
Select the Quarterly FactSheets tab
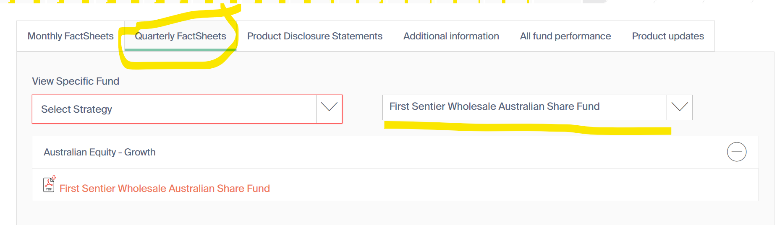coord(180,36)
